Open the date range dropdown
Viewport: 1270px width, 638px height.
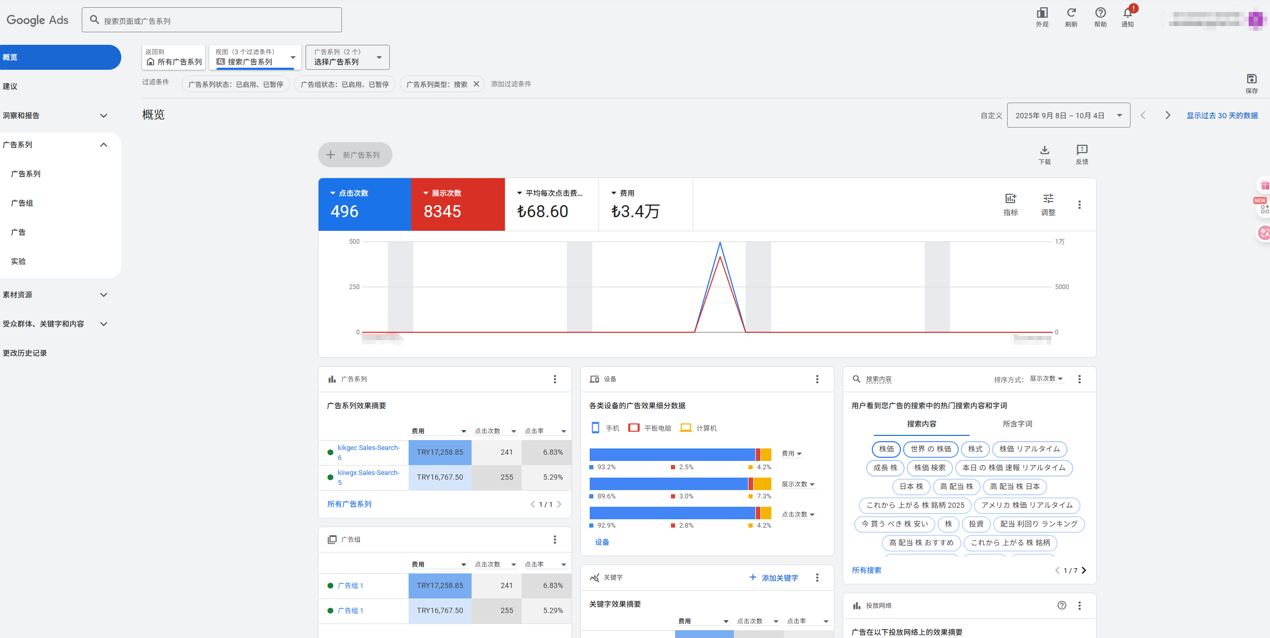pos(1068,116)
